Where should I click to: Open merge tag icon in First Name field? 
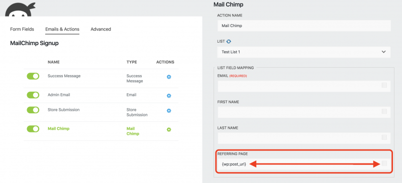coord(384,111)
